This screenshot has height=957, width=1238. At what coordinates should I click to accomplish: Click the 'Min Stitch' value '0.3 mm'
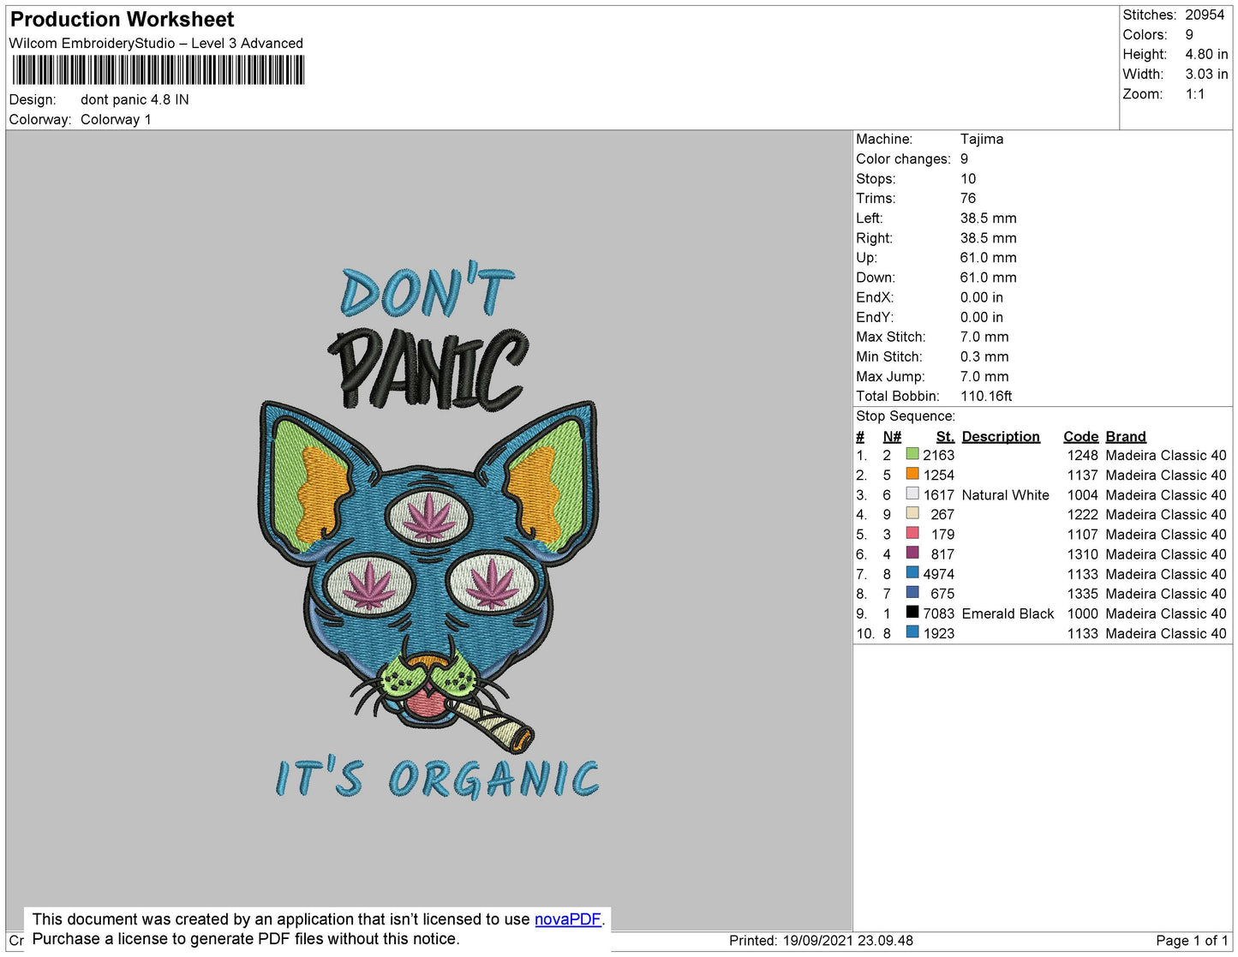984,356
